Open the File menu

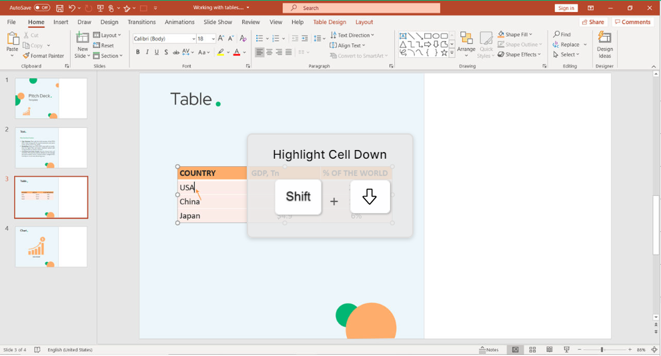tap(11, 22)
